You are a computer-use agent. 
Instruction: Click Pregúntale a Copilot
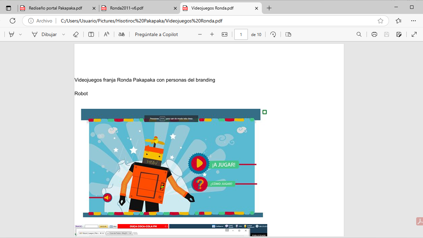point(156,34)
